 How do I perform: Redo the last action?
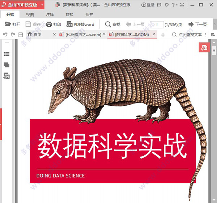coord(13,35)
